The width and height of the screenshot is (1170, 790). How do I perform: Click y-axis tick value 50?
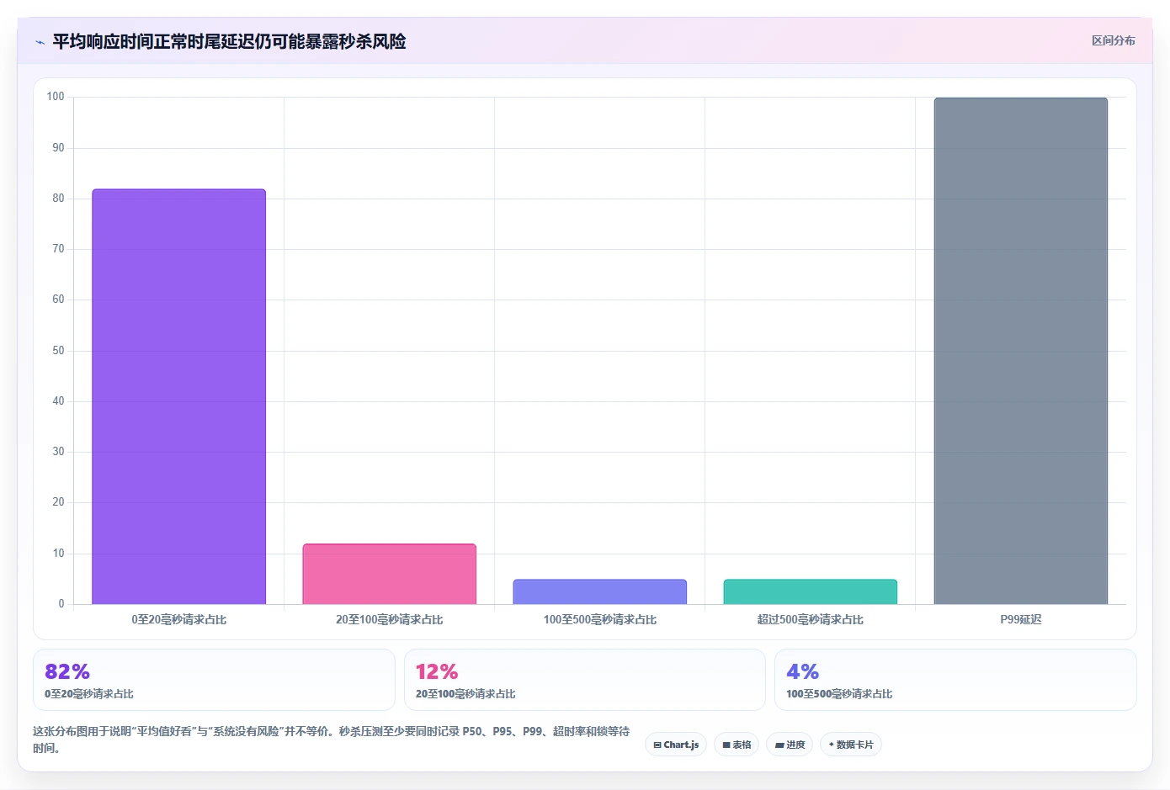pos(58,351)
